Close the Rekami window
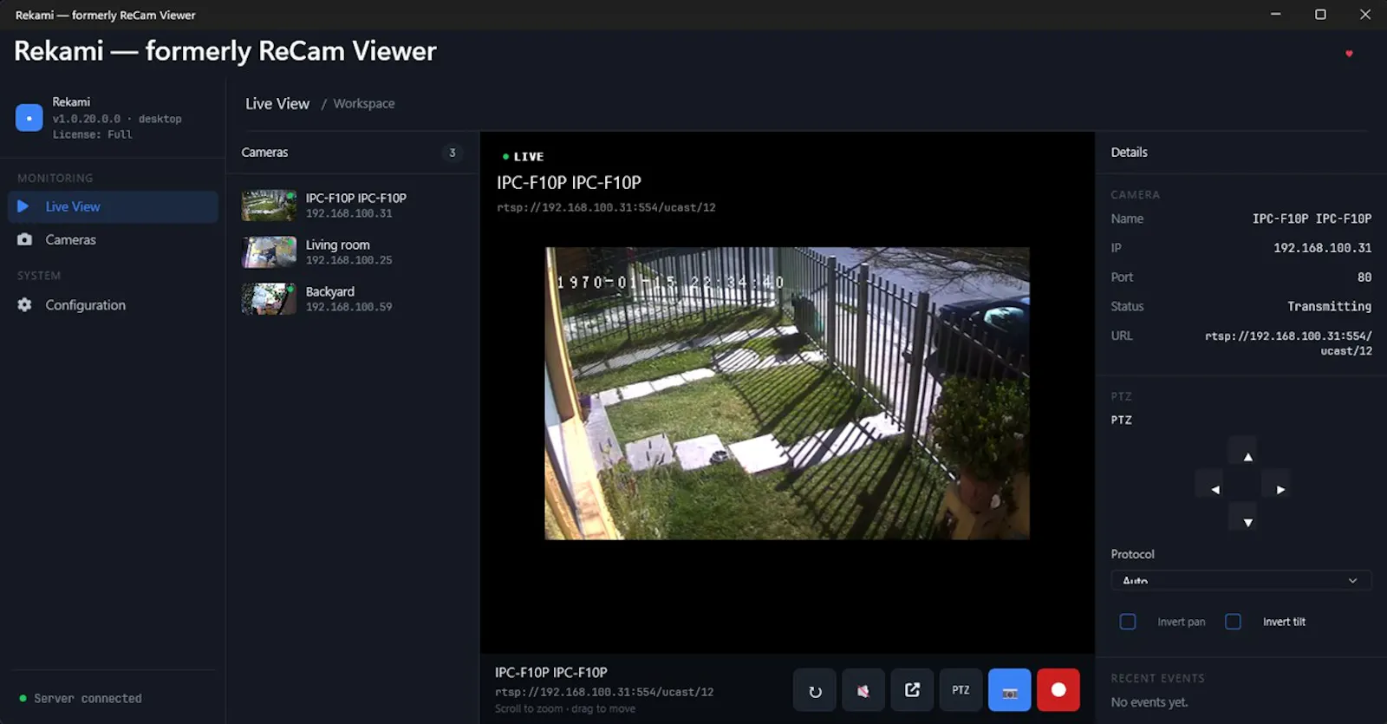The width and height of the screenshot is (1387, 724). [x=1365, y=15]
